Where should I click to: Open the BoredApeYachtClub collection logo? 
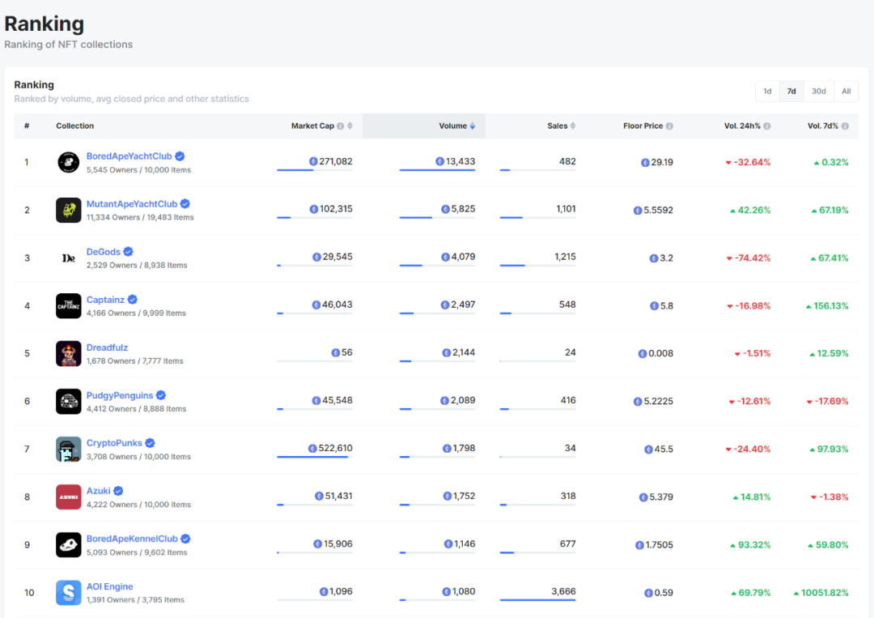tap(69, 162)
